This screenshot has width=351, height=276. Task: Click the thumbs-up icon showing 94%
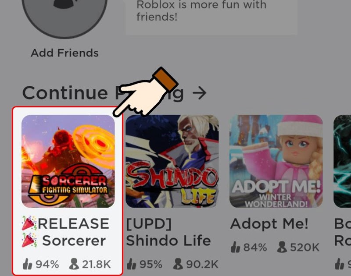point(28,264)
